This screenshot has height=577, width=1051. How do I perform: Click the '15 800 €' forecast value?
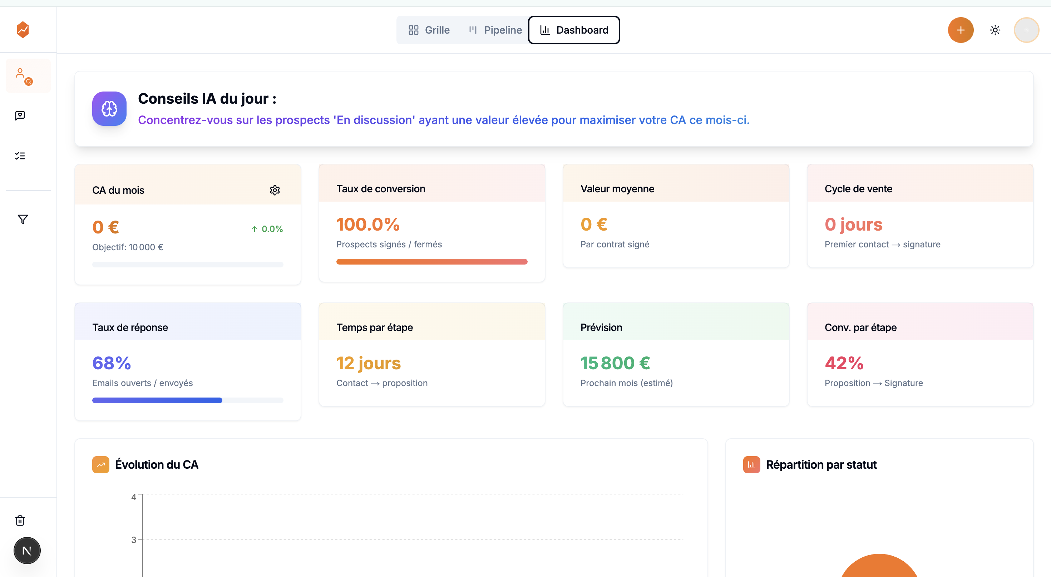click(615, 363)
